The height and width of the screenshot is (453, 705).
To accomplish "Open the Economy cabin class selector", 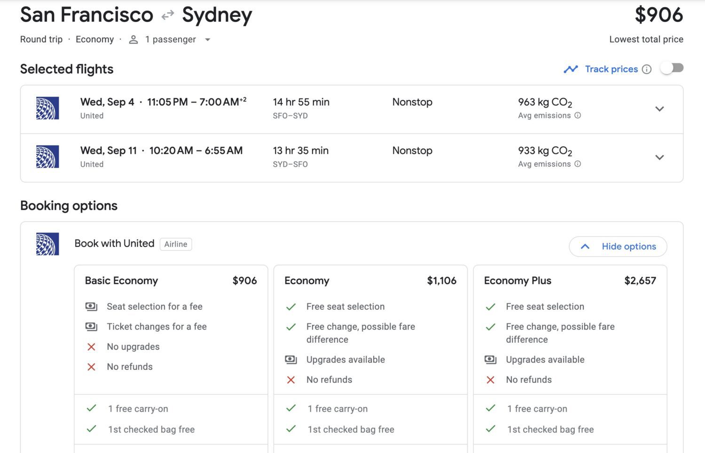I will (94, 39).
